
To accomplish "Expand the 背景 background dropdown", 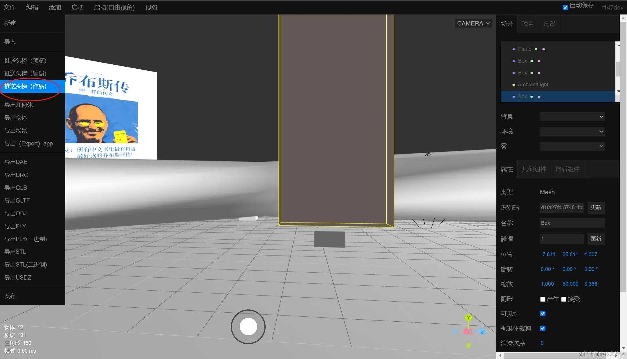I will [x=572, y=116].
